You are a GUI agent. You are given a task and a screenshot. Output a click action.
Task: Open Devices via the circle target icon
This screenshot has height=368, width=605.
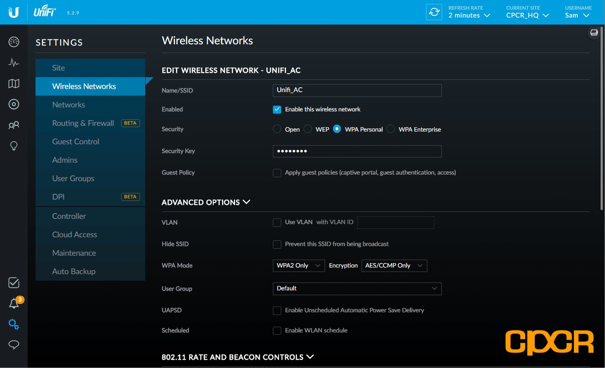pos(14,104)
